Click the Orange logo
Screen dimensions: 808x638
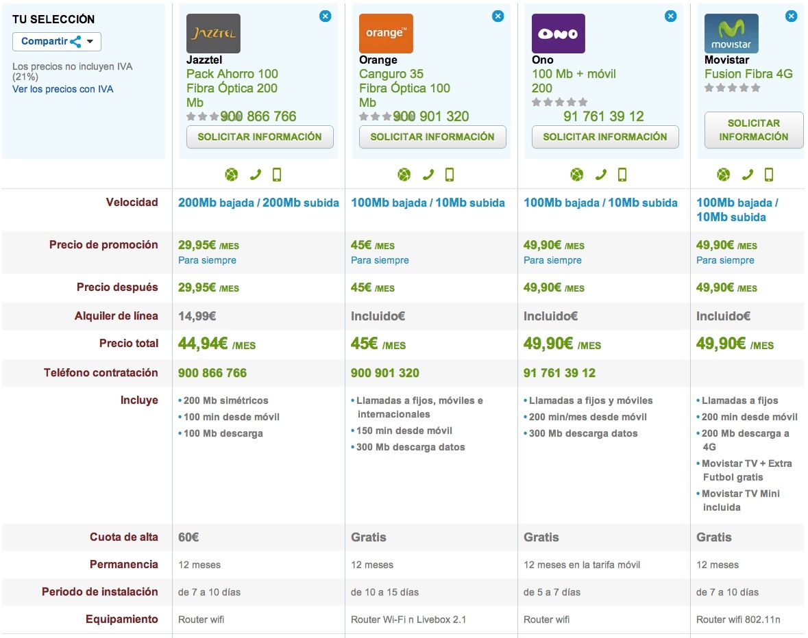tap(386, 34)
